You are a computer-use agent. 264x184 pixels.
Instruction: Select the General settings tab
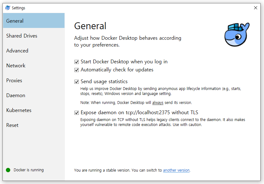click(x=34, y=20)
